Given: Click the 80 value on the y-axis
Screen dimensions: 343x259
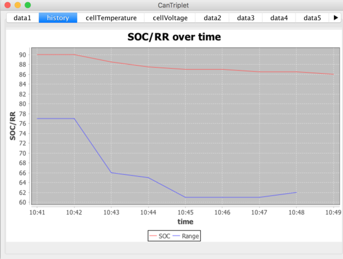Looking at the screenshot, I should (x=22, y=104).
